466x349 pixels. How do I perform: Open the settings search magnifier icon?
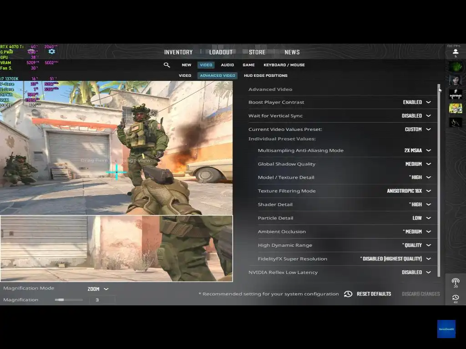point(167,65)
